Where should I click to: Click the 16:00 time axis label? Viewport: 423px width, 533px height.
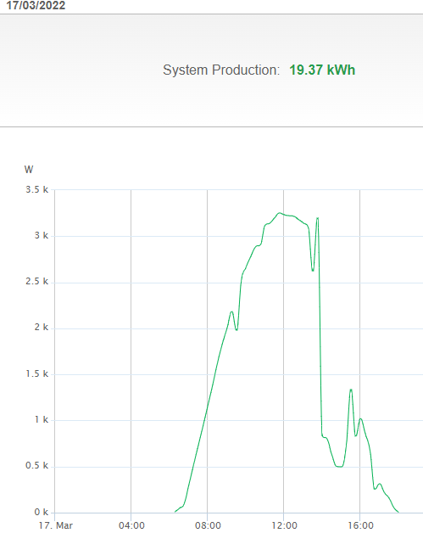click(x=360, y=525)
